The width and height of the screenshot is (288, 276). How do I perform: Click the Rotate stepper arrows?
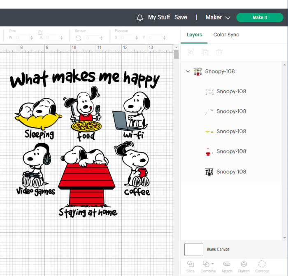101,38
